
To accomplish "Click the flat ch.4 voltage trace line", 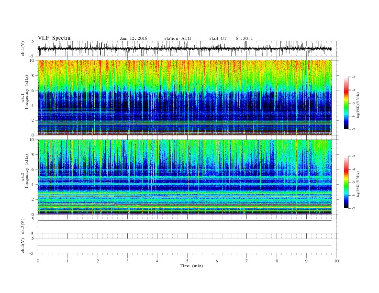I will (x=185, y=246).
